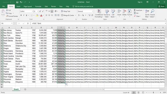The height and width of the screenshot is (94, 167).
Task: Select the Sheet1 tab
Action: click(x=16, y=89)
